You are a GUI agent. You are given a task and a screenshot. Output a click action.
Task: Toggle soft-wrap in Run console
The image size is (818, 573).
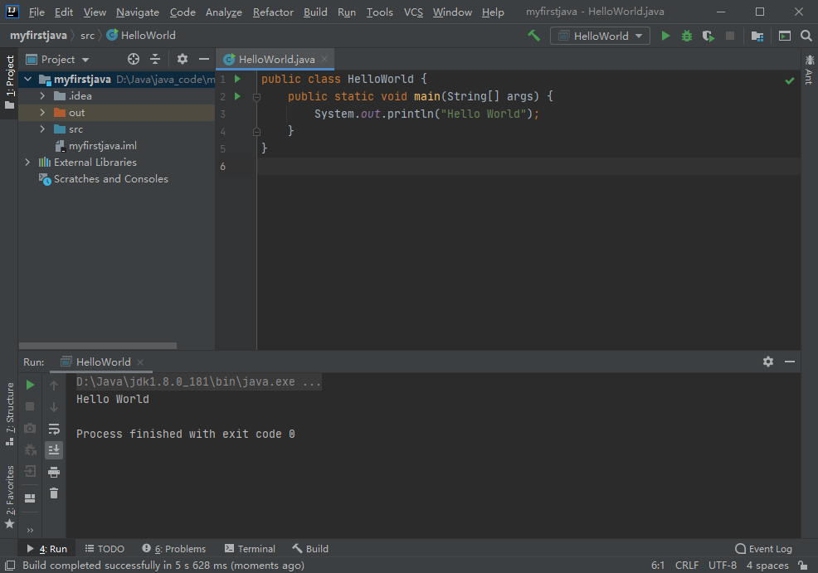tap(54, 429)
